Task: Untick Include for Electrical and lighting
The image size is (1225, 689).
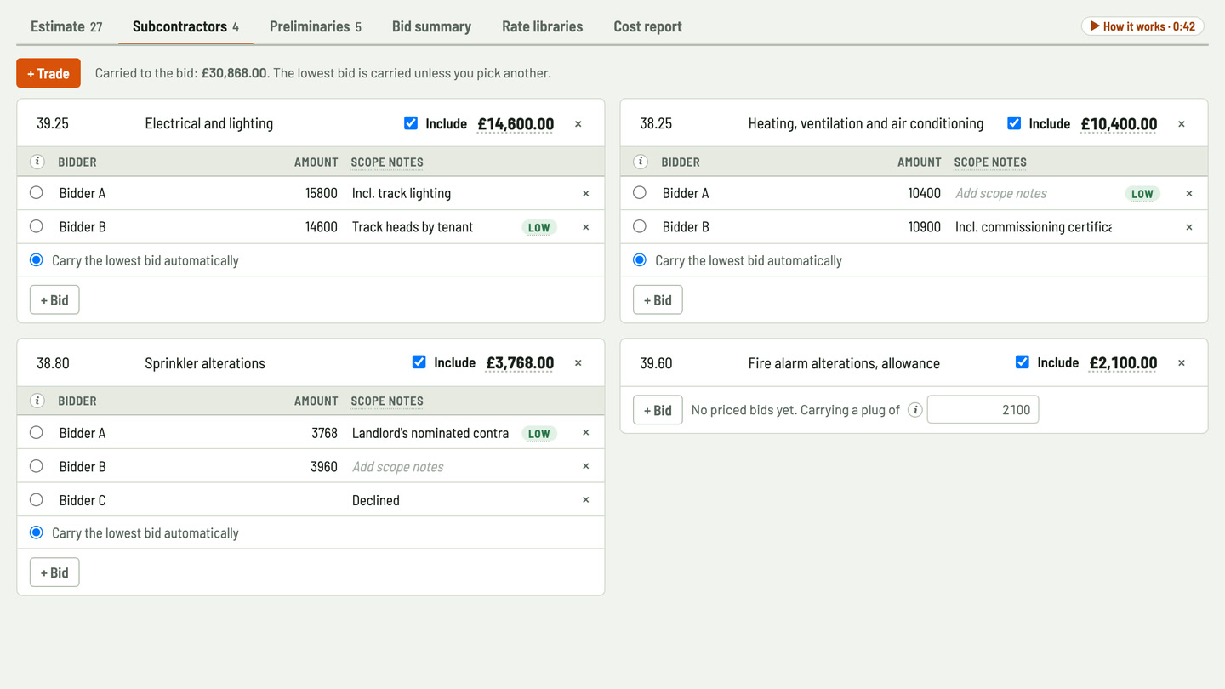Action: 411,123
